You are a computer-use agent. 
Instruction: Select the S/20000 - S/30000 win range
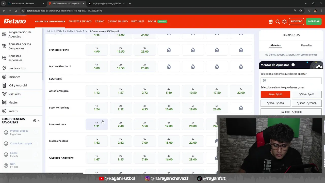291,112
